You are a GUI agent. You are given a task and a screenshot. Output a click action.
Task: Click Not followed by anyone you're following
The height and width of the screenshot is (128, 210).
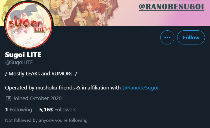click(x=46, y=120)
